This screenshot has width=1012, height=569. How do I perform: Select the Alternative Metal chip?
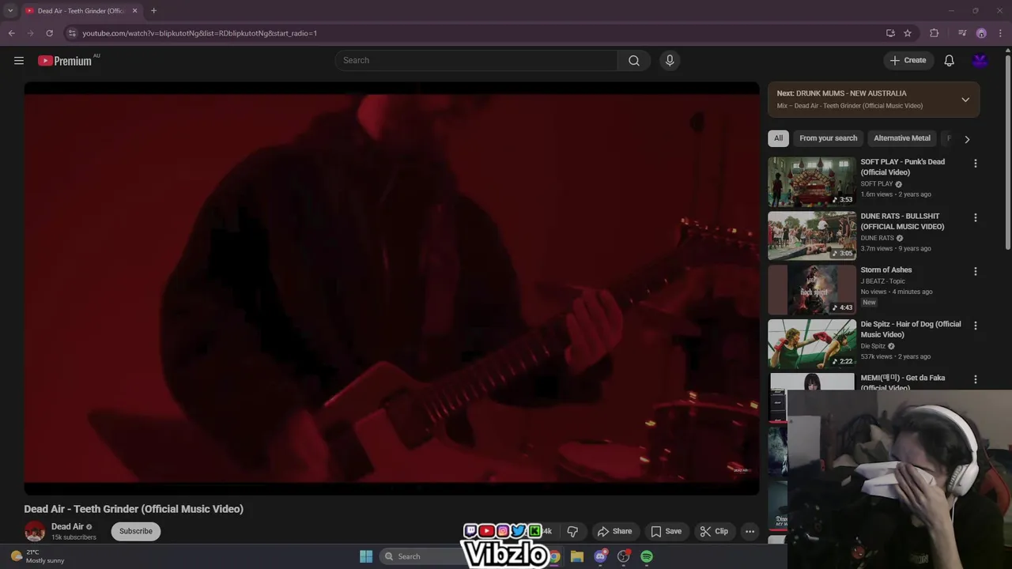click(x=902, y=138)
